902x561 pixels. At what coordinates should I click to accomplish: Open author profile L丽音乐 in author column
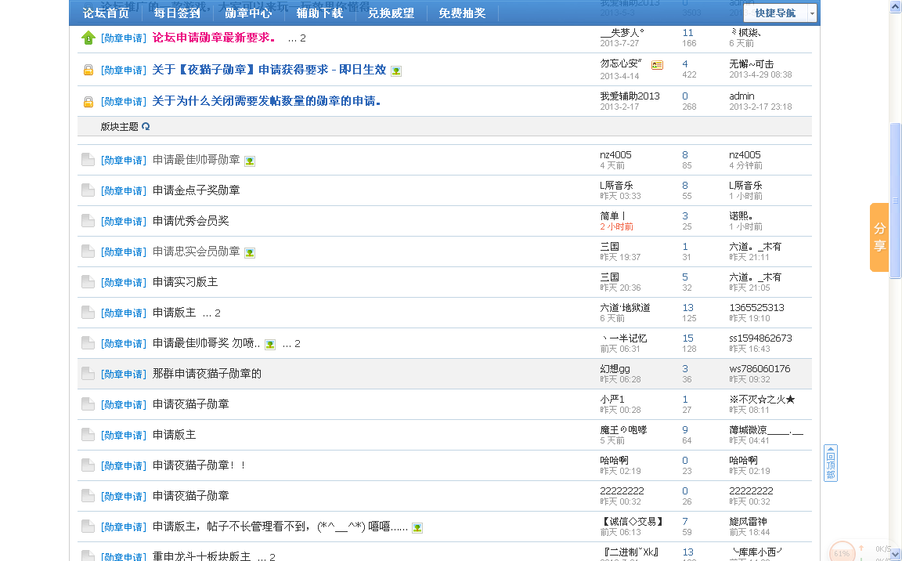click(616, 185)
